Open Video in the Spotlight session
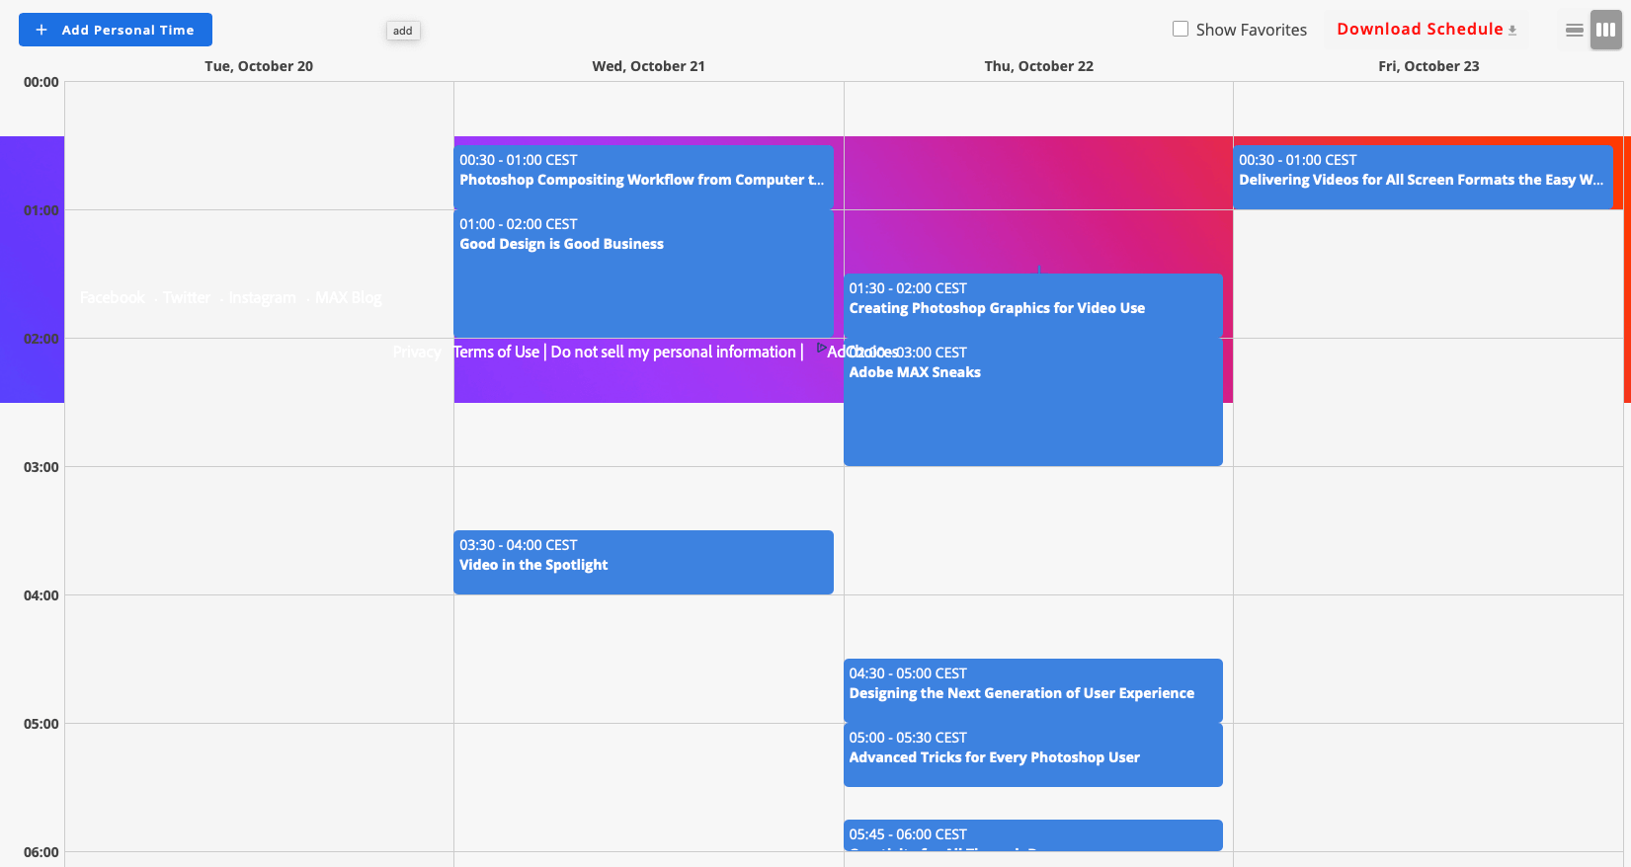The width and height of the screenshot is (1631, 867). (x=643, y=562)
